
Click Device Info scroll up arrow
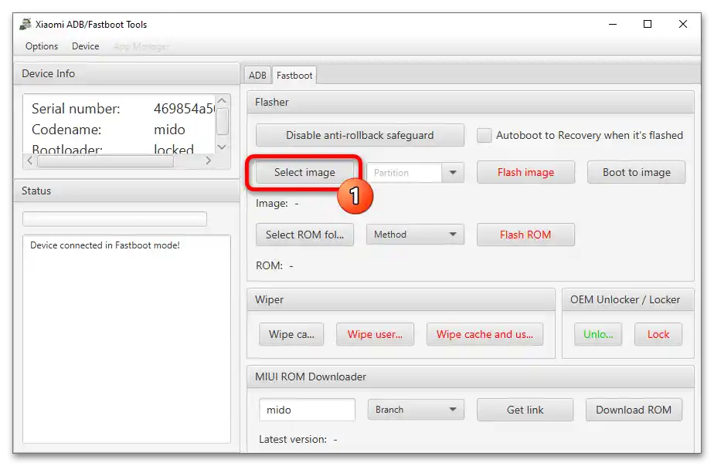(x=223, y=100)
